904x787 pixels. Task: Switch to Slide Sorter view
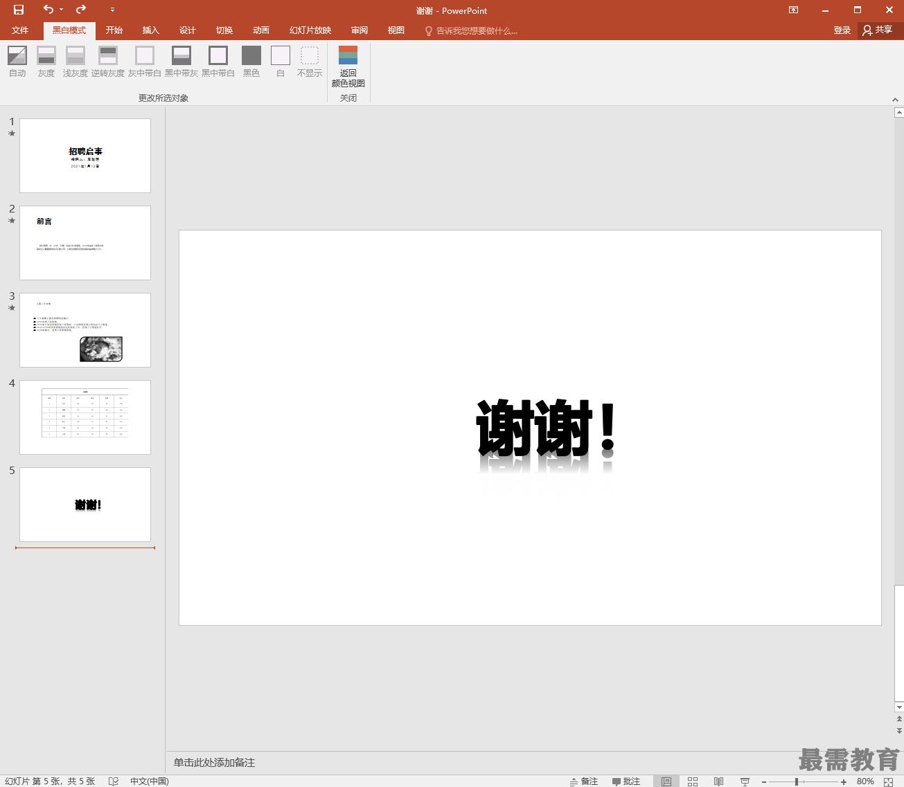coord(693,781)
